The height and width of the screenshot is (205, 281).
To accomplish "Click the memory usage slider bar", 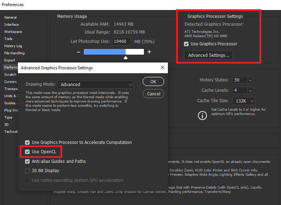I will click(x=114, y=52).
